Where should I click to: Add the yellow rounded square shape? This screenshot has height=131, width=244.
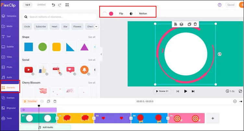pos(56,47)
